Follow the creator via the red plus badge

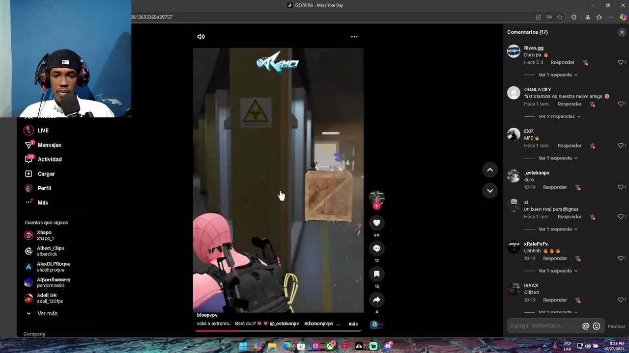pyautogui.click(x=376, y=206)
